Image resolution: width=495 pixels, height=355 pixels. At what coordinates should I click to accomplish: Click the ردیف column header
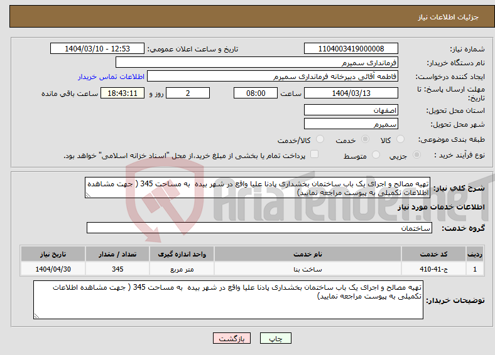475,254
